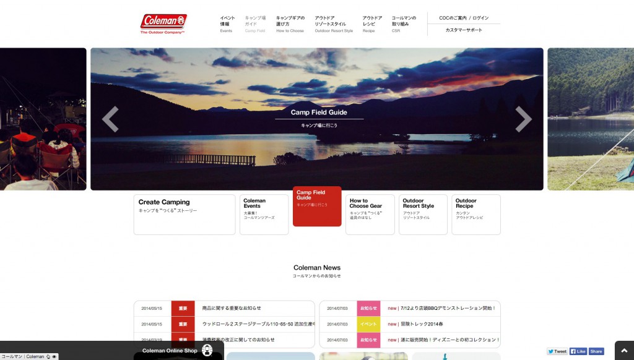Screen dimensions: 634x360
Task: Open the customer support link
Action: pos(464,30)
